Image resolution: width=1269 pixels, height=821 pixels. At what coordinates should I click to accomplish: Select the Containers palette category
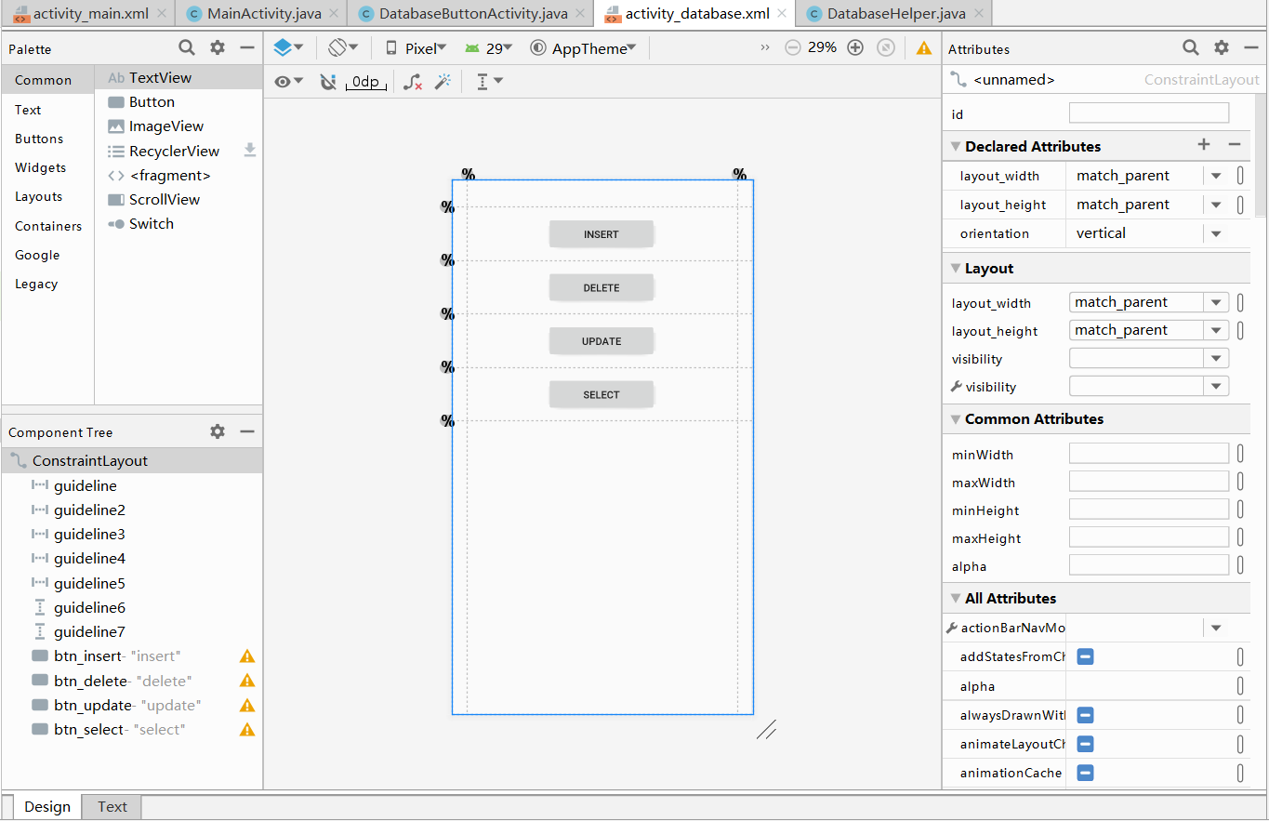48,226
